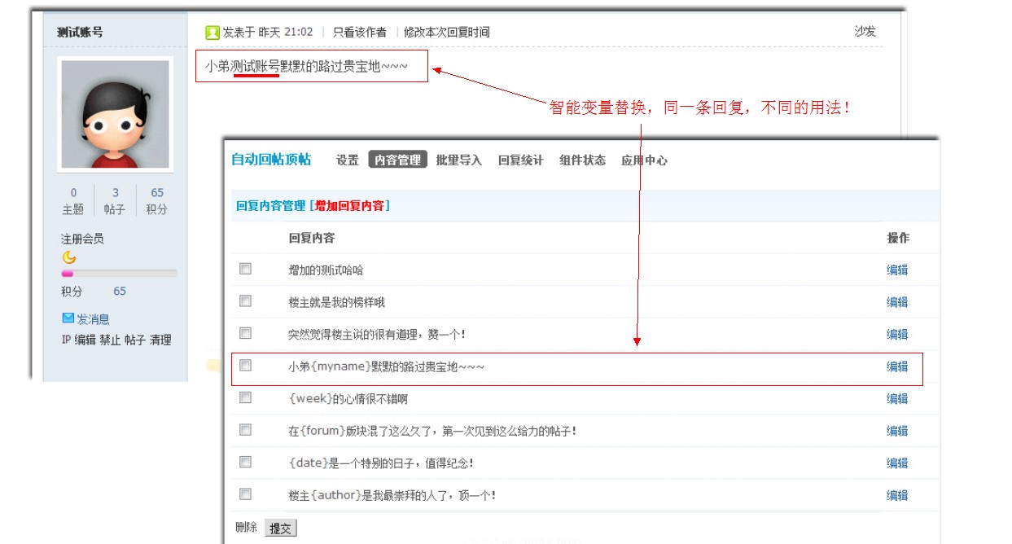Viewport: 1012px width, 544px height.
Task: Switch to 内容管理 tab
Action: [398, 160]
